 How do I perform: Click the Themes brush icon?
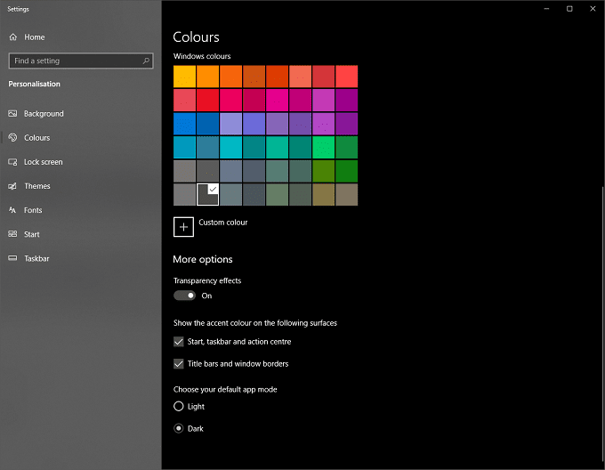(13, 186)
